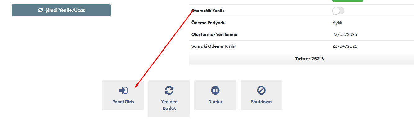414x119 pixels.
Task: Click the Shutdown ban circle icon
Action: click(x=261, y=90)
